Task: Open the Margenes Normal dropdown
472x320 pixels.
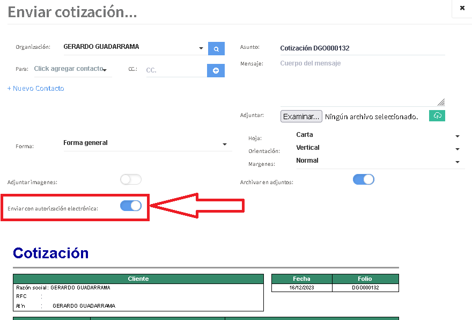Action: click(x=458, y=162)
